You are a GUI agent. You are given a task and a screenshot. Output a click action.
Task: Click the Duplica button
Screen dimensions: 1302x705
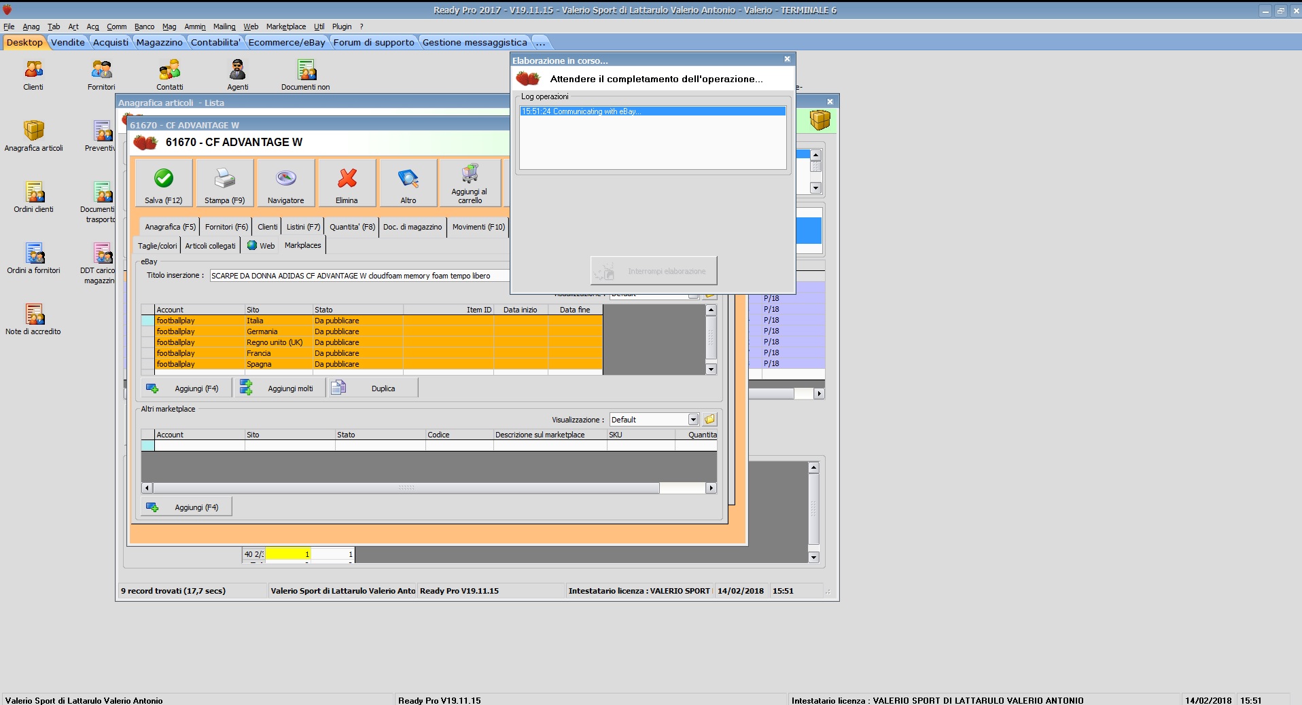372,388
